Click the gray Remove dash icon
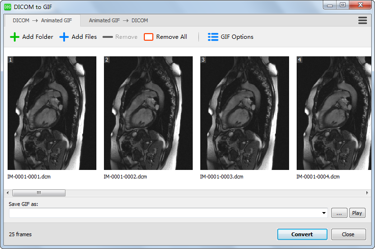This screenshot has height=249, width=375. click(108, 37)
